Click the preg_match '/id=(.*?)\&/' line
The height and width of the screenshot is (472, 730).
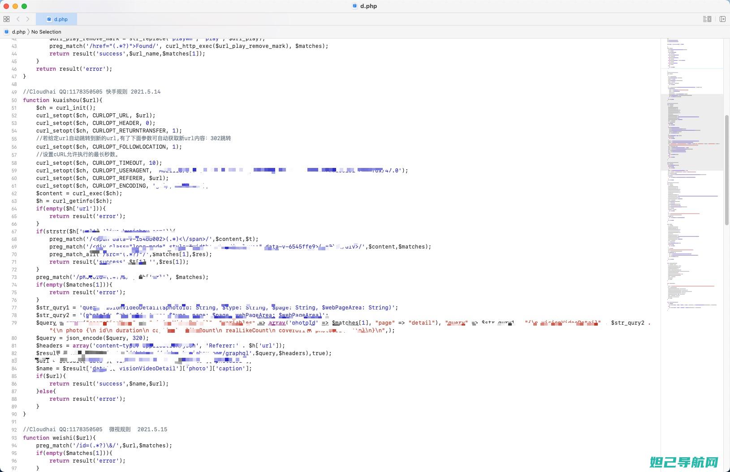[104, 446]
